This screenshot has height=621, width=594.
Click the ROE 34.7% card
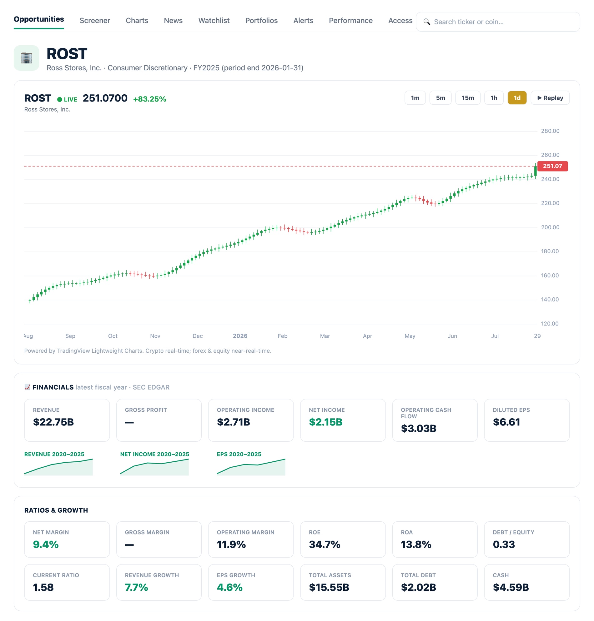click(343, 539)
